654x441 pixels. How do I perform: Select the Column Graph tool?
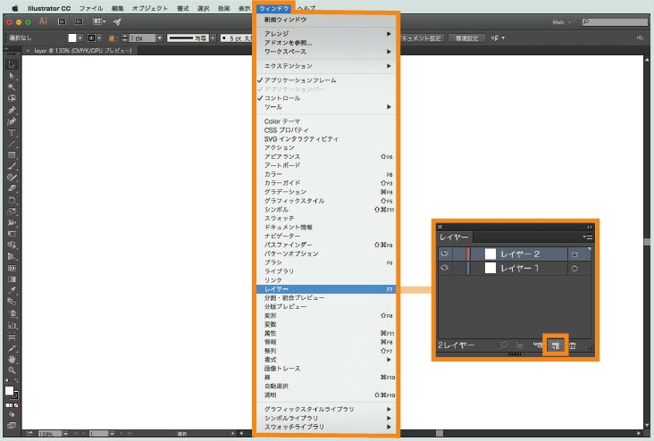pyautogui.click(x=12, y=325)
